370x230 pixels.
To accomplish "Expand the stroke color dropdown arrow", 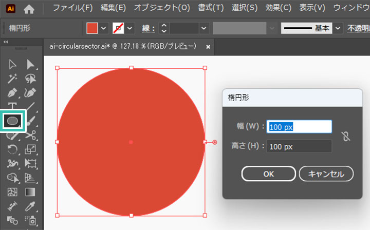I will tap(130, 28).
